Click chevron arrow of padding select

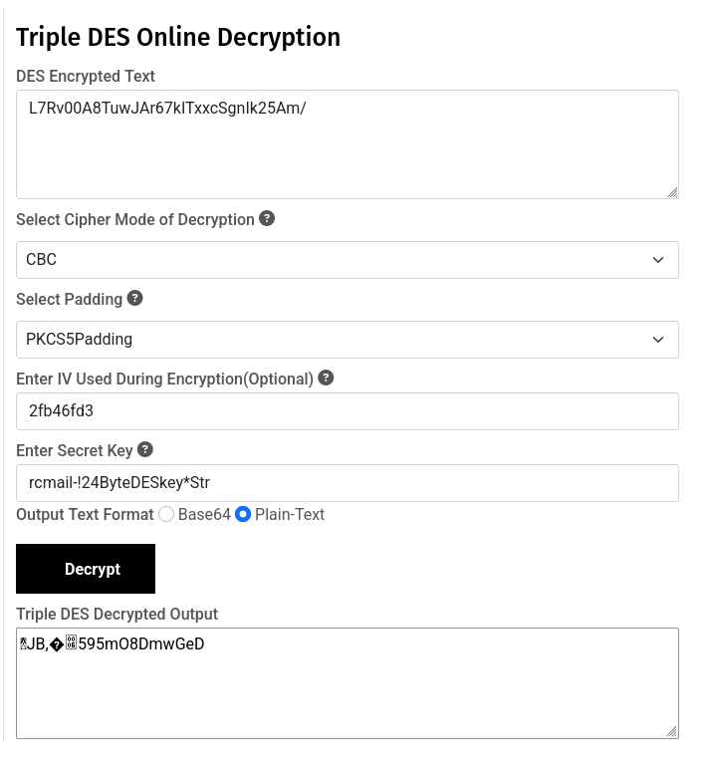tap(658, 340)
